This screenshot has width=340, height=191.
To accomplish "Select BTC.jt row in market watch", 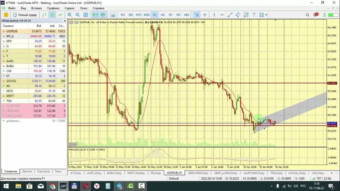I will [x=34, y=36].
